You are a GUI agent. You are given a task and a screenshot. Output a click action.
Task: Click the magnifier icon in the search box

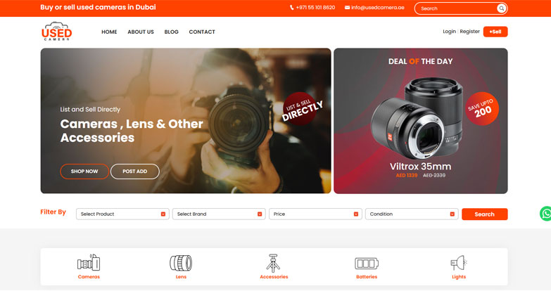point(502,8)
